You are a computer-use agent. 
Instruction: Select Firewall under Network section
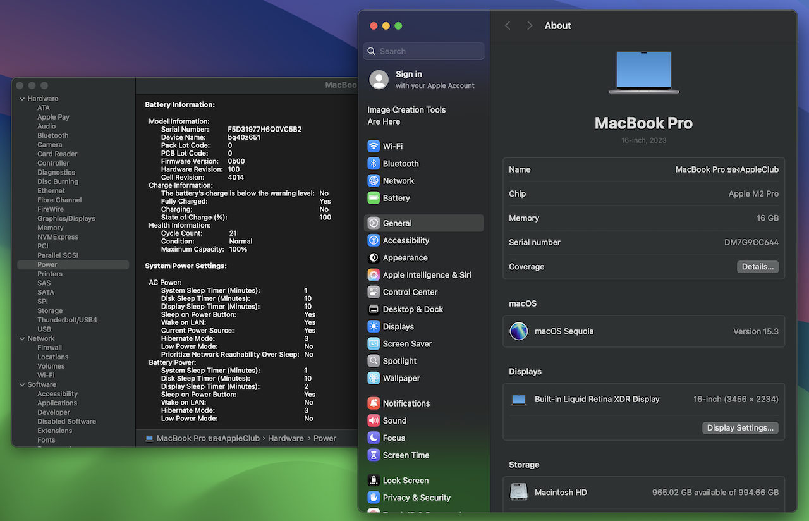[x=49, y=348]
